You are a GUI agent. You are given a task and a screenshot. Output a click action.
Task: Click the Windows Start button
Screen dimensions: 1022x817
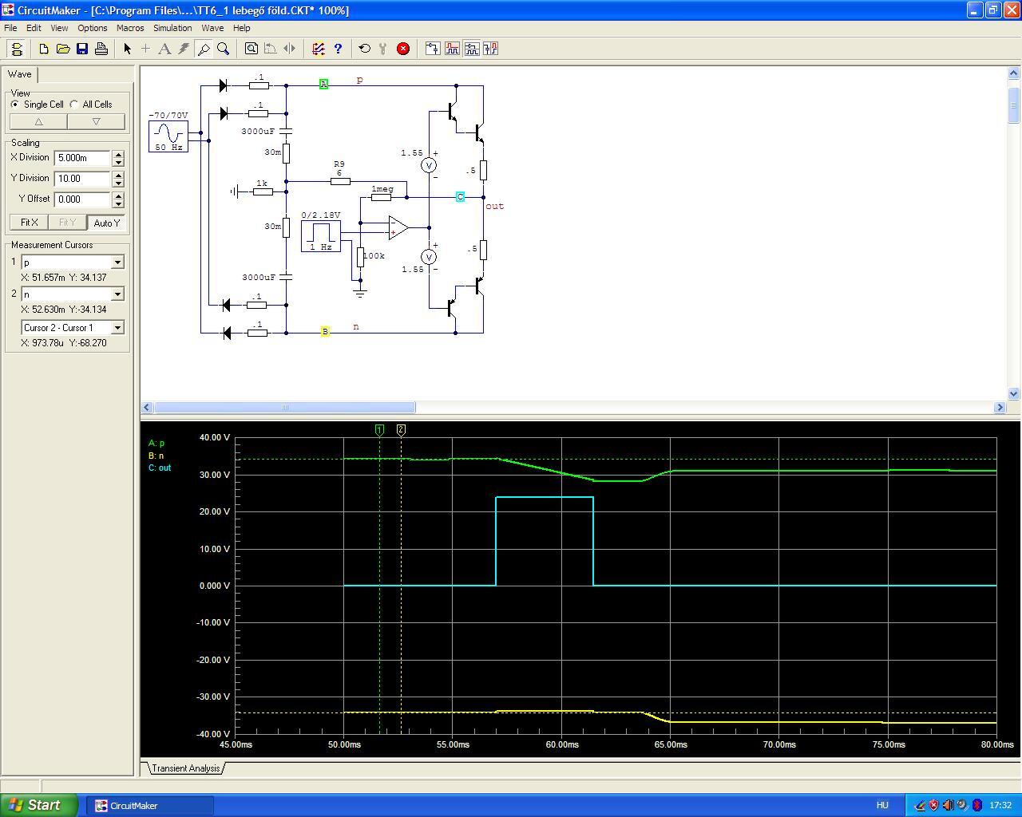coord(38,805)
